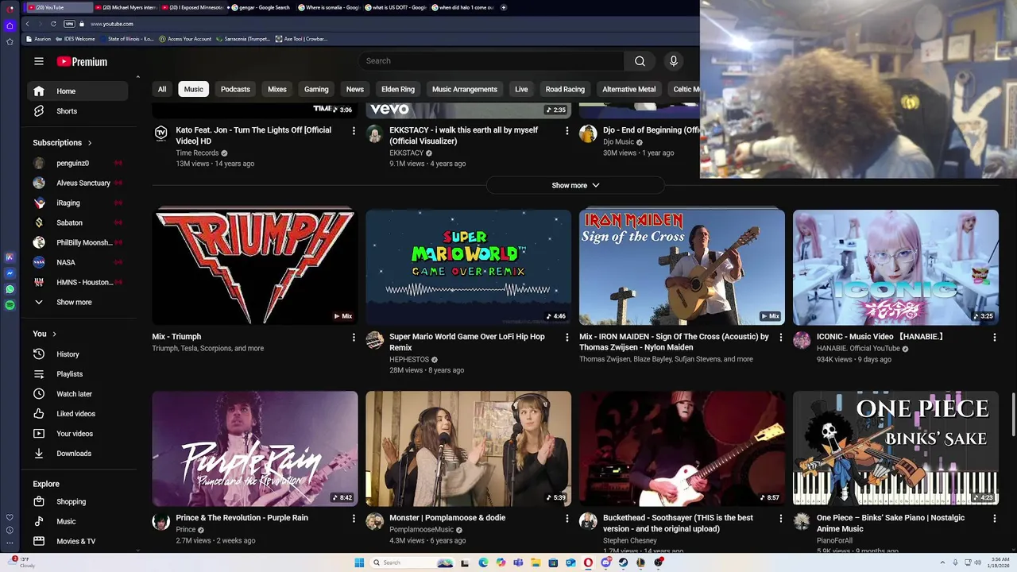Open Shorts from the sidebar
Screen dimensions: 1017x572
78,111
